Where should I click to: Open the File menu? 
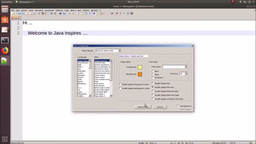pyautogui.click(x=13, y=10)
